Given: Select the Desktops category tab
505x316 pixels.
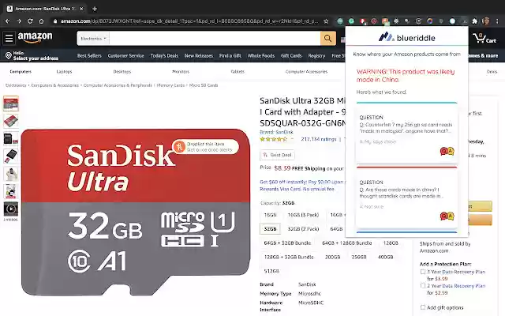Looking at the screenshot, I should coord(122,72).
